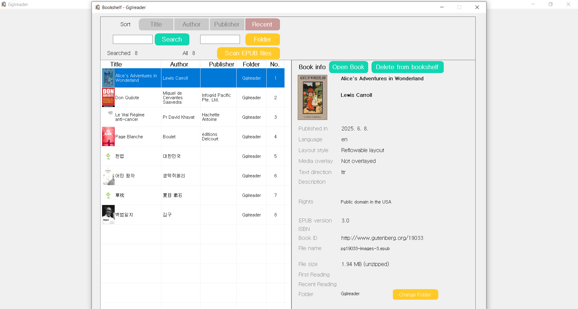The width and height of the screenshot is (578, 309).
Task: Sort the bookshelf by Title
Action: click(x=156, y=24)
